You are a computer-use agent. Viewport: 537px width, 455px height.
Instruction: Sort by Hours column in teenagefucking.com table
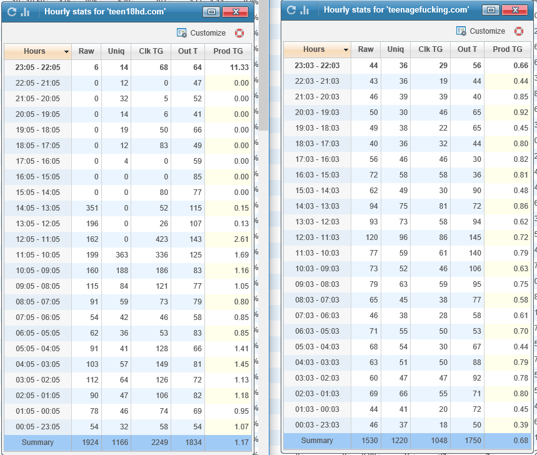coord(314,49)
